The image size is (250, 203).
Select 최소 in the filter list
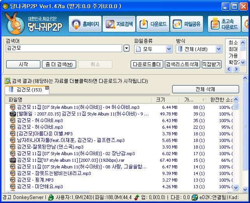tap(233, 42)
